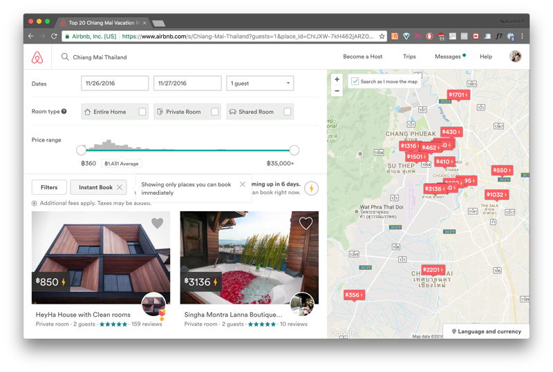Screen dimensions: 553x372
Task: Click the maximum price slider handle
Action: (x=294, y=150)
